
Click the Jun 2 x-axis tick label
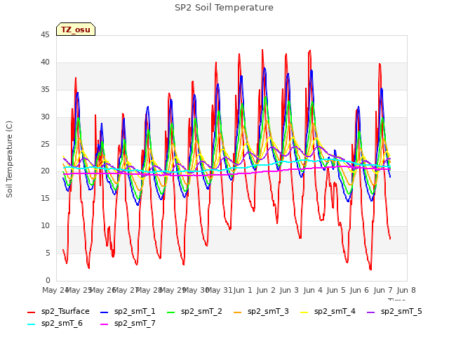(x=266, y=290)
